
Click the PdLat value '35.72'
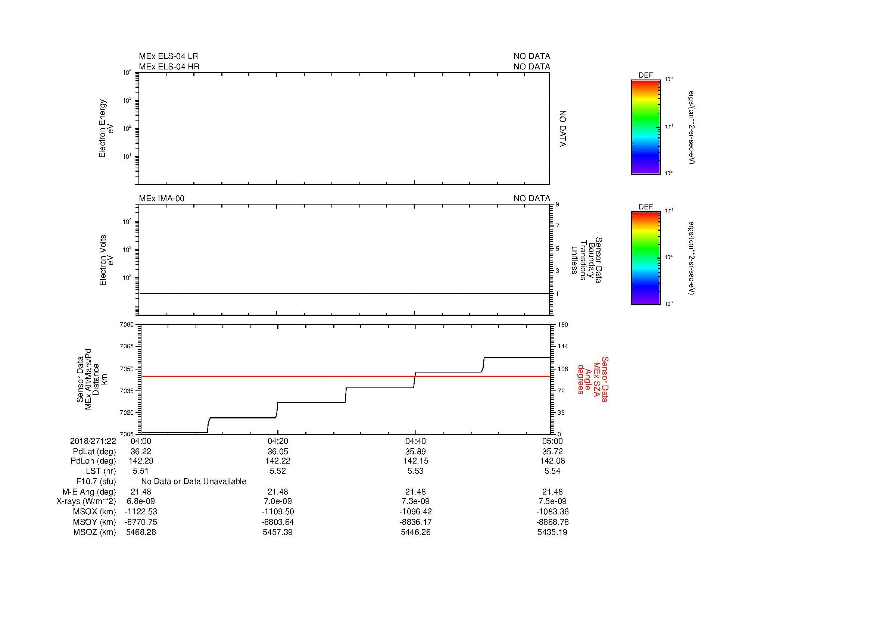pos(552,452)
